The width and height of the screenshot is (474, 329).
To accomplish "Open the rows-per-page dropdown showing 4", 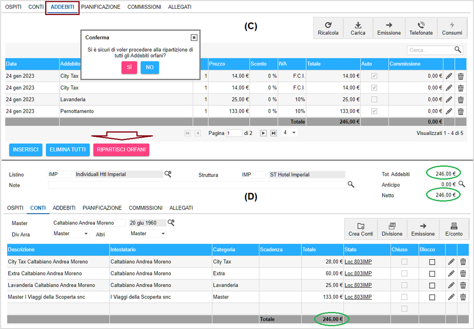I will [289, 133].
